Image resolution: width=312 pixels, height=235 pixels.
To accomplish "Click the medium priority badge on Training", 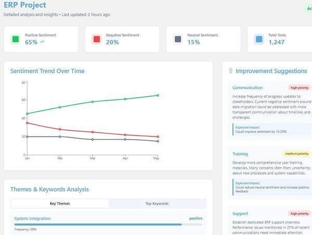I will (297, 154).
